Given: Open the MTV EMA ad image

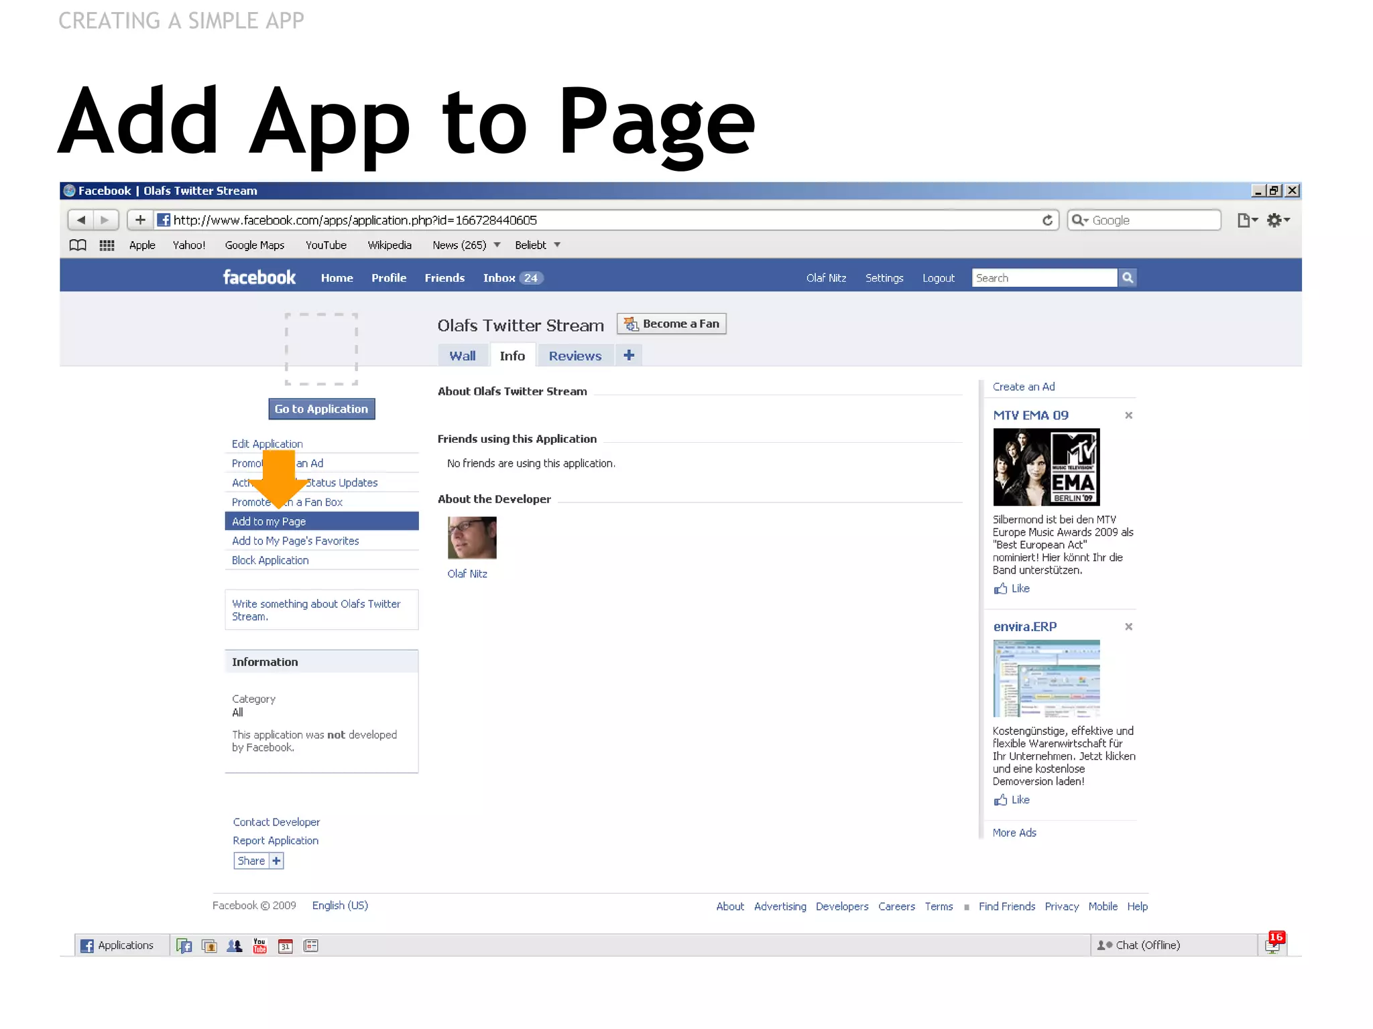Looking at the screenshot, I should tap(1047, 467).
